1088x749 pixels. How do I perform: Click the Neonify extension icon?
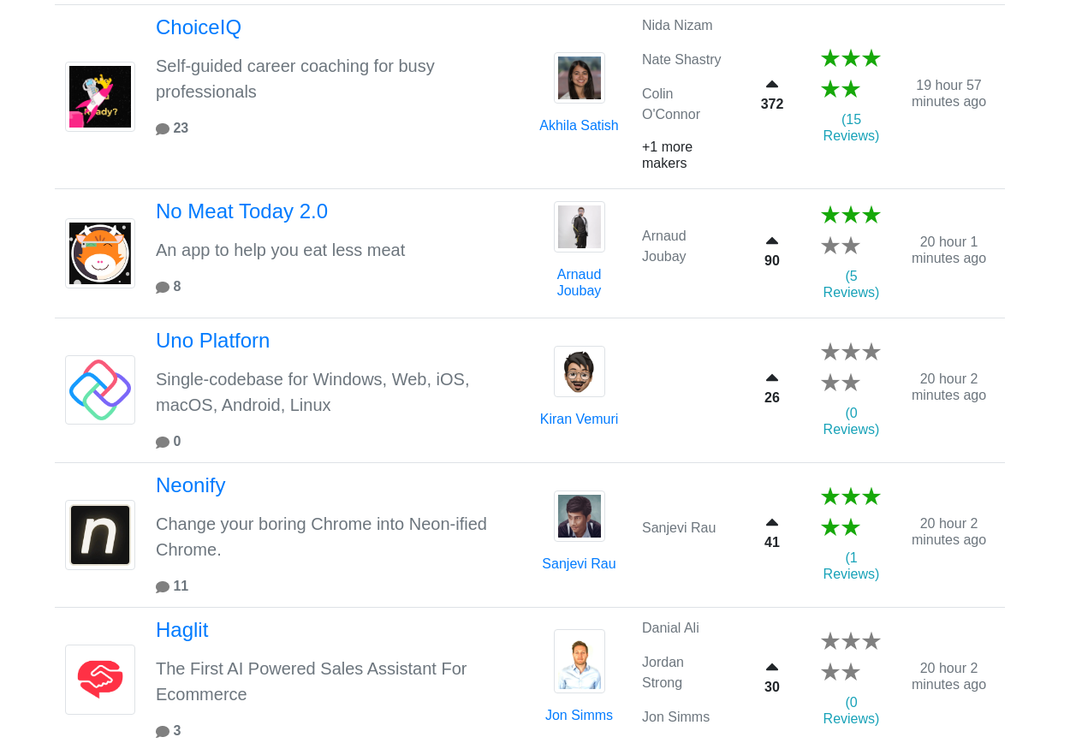coord(100,535)
